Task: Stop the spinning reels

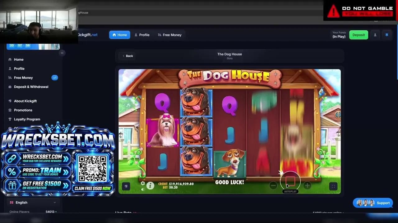Action: (290, 181)
